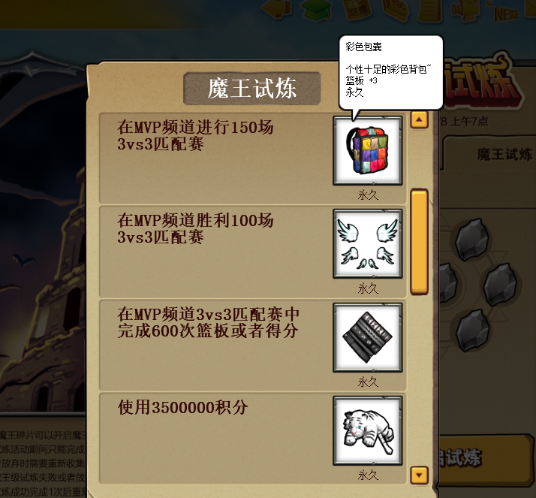Select the white tiger pet reward icon
The width and height of the screenshot is (536, 498).
coord(368,430)
